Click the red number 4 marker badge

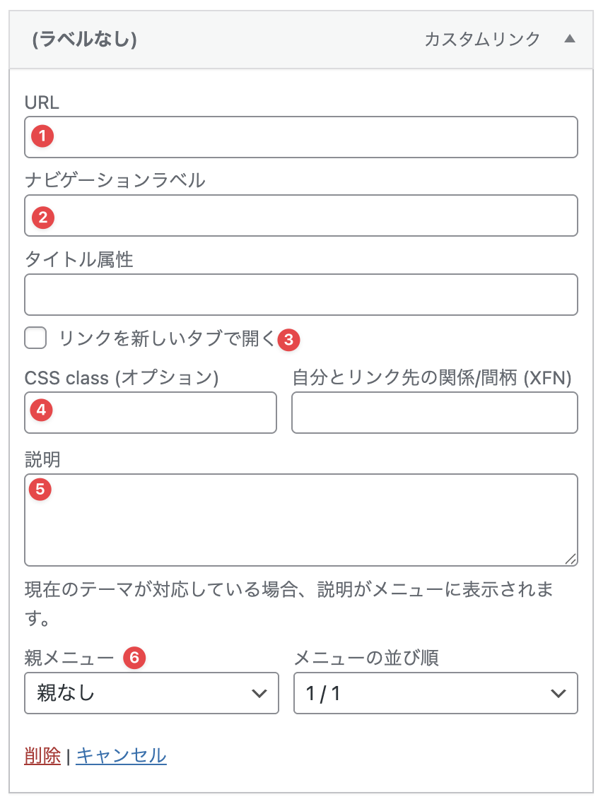point(42,409)
